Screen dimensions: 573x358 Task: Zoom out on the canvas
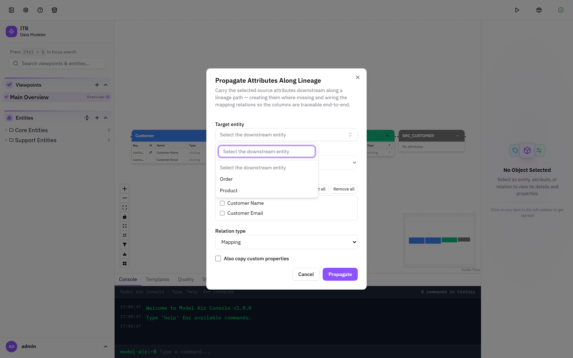125,198
